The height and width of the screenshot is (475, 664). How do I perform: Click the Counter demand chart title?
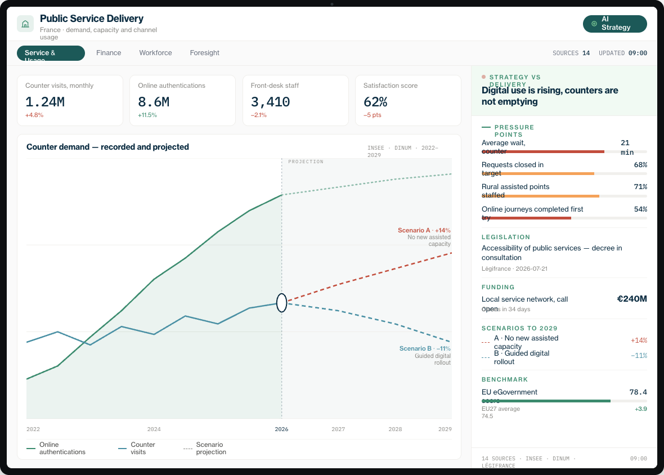[107, 147]
